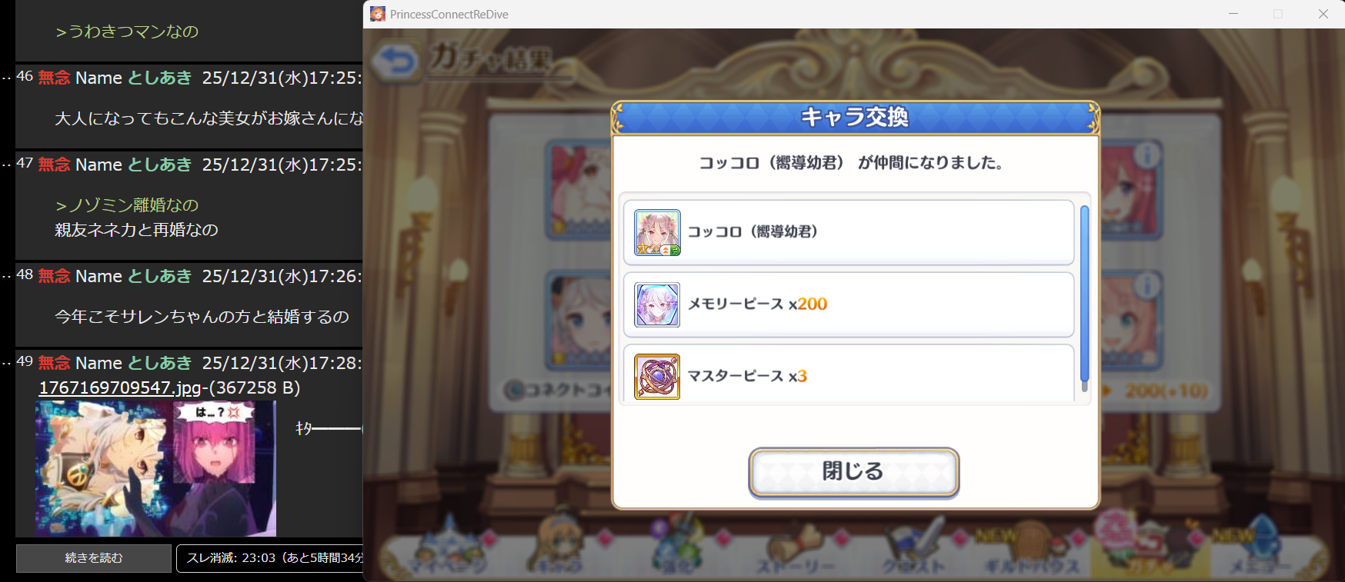Select the ギルドハウス tab in bottom menu
1345x582 pixels.
[x=1032, y=552]
